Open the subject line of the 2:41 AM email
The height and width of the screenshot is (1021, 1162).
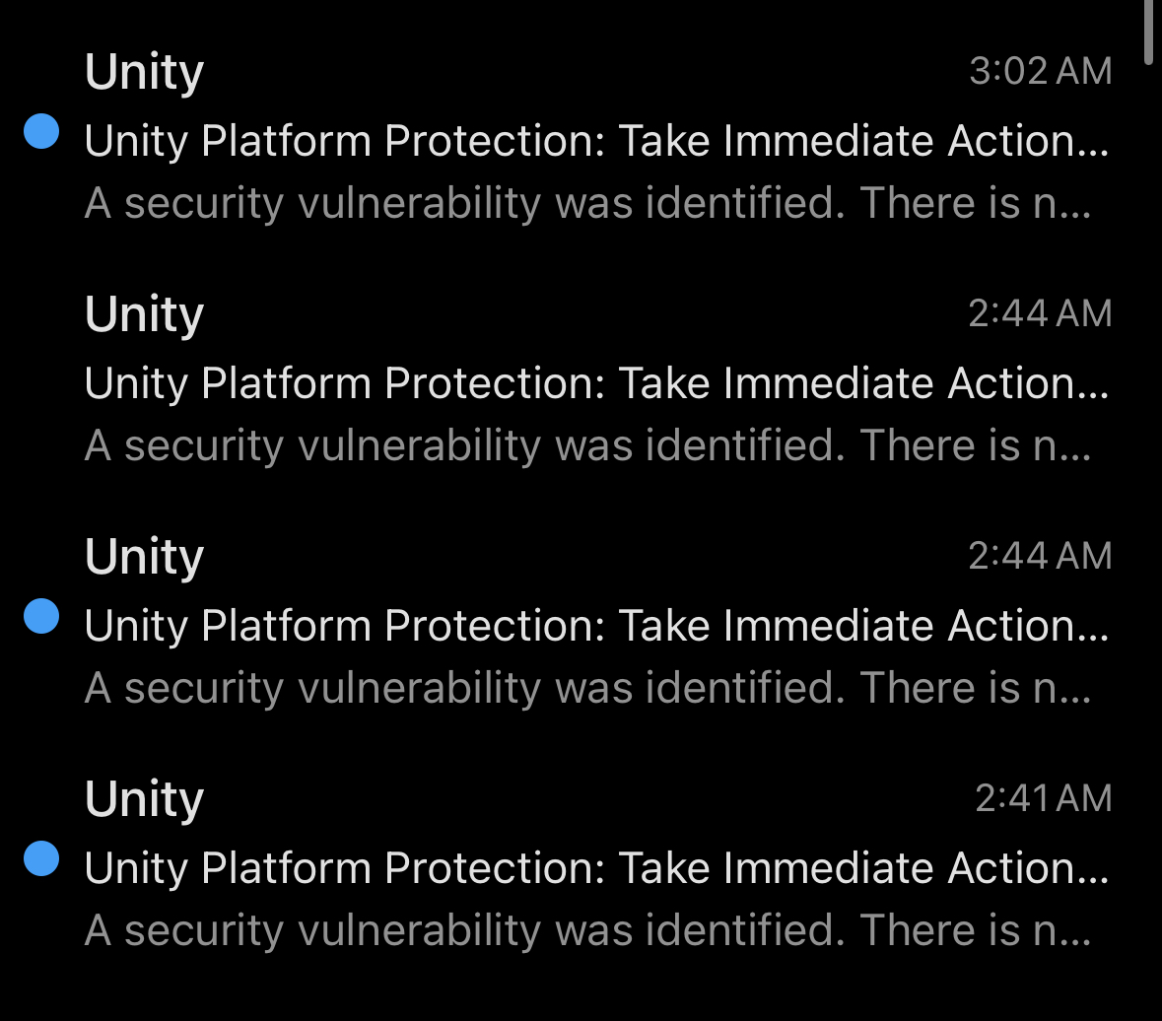[x=596, y=868]
